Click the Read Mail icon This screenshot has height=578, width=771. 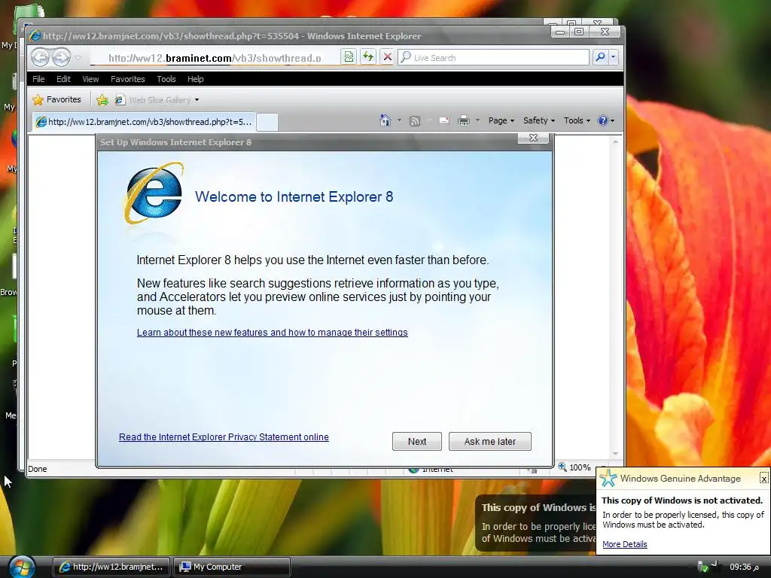click(444, 120)
